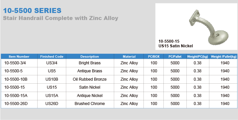Click the Finished Code column header
238x120 pixels.
click(x=52, y=57)
